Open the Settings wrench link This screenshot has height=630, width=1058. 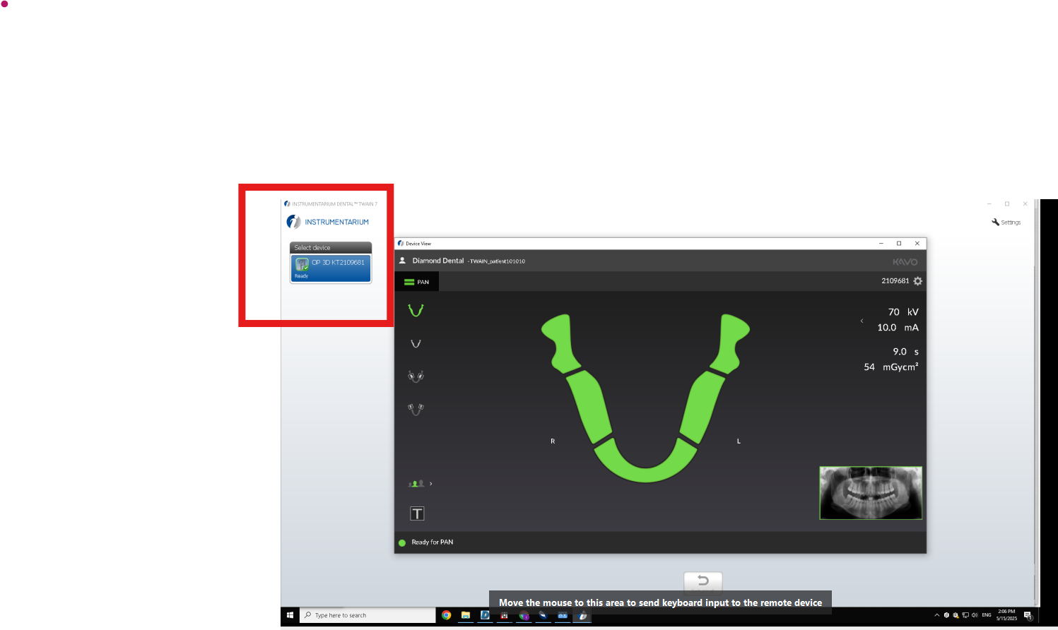coord(1006,222)
